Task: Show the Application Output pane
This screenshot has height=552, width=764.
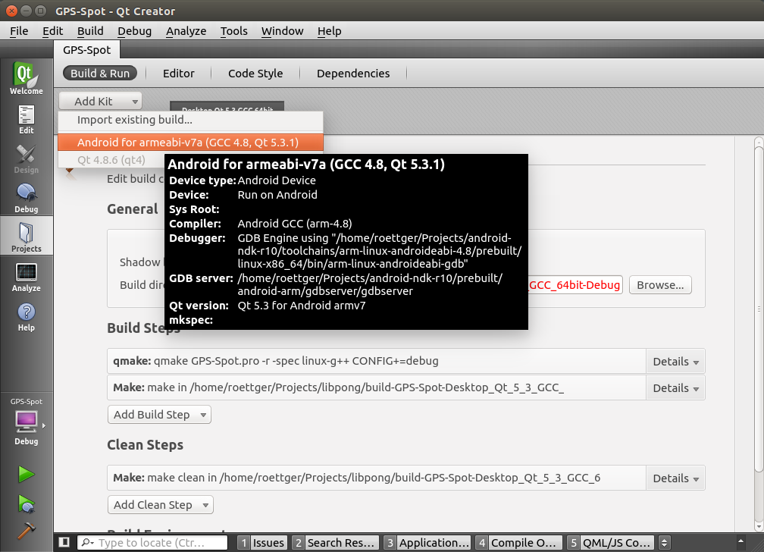Action: (427, 542)
